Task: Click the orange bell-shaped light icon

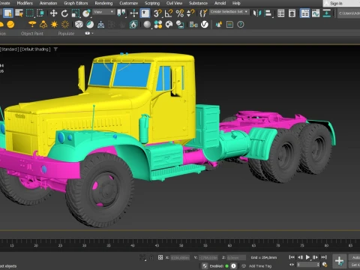Action: pos(43,25)
